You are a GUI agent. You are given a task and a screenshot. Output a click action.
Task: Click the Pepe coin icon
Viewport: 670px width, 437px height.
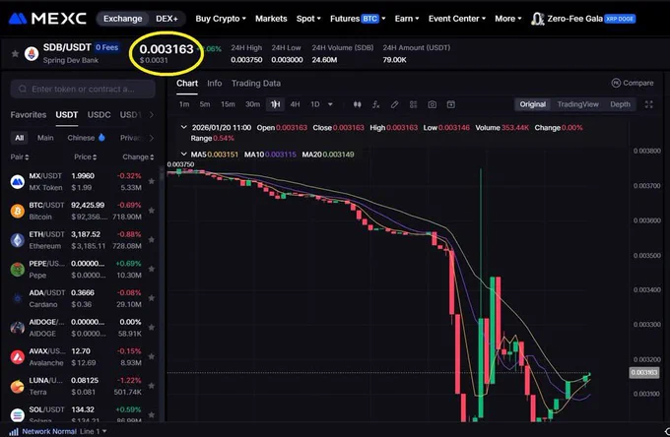pos(17,270)
